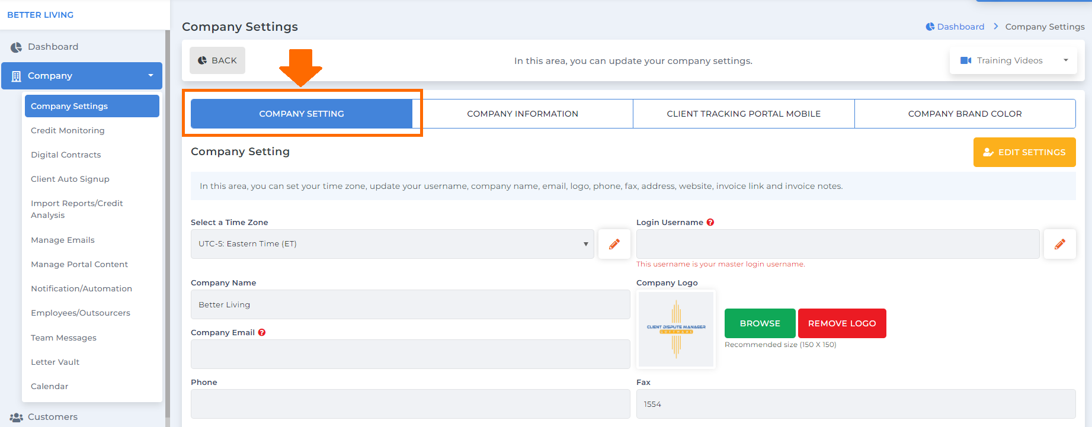Click into the Fax field
Image resolution: width=1092 pixels, height=427 pixels.
click(x=856, y=404)
